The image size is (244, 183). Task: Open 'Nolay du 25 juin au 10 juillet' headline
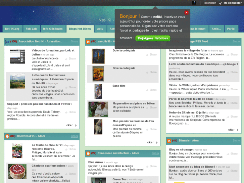point(188,112)
